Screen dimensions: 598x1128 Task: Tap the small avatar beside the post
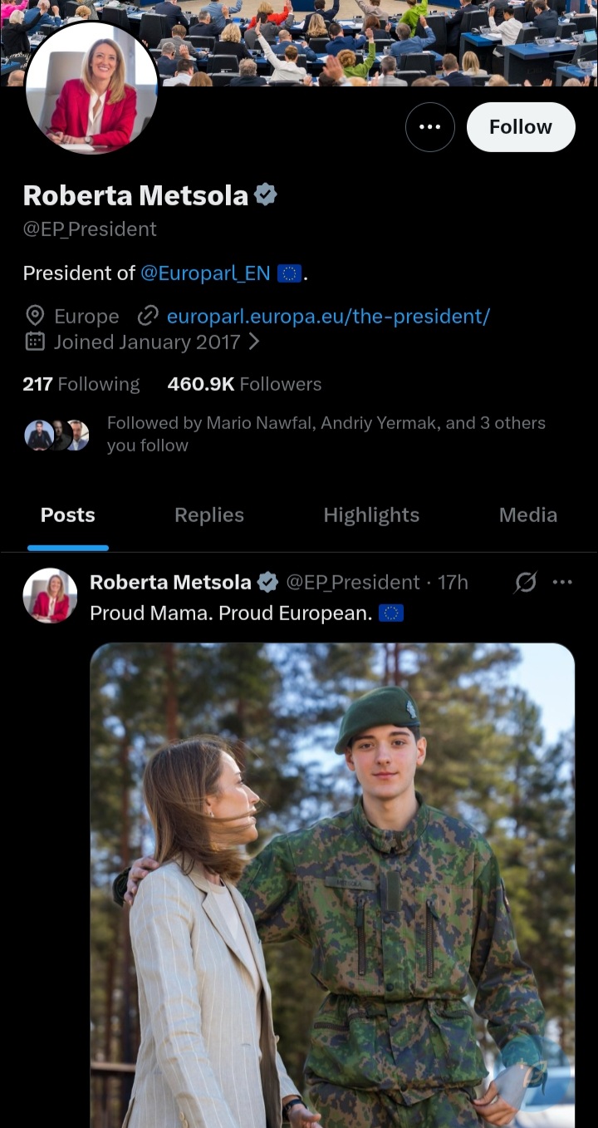(x=50, y=595)
